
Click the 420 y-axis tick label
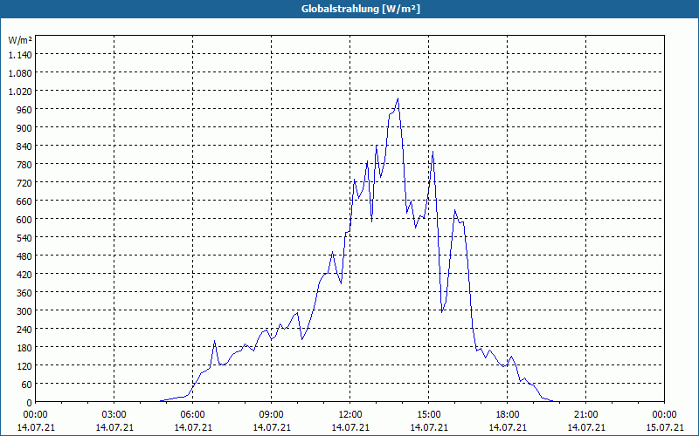tap(24, 275)
